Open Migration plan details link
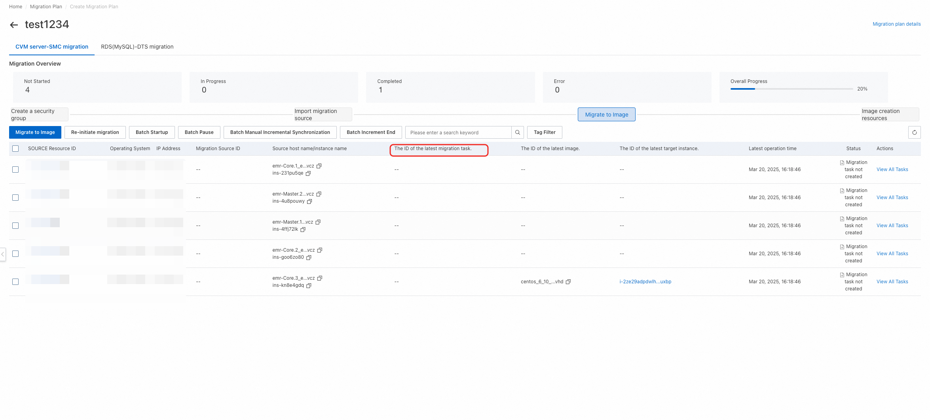 click(897, 24)
